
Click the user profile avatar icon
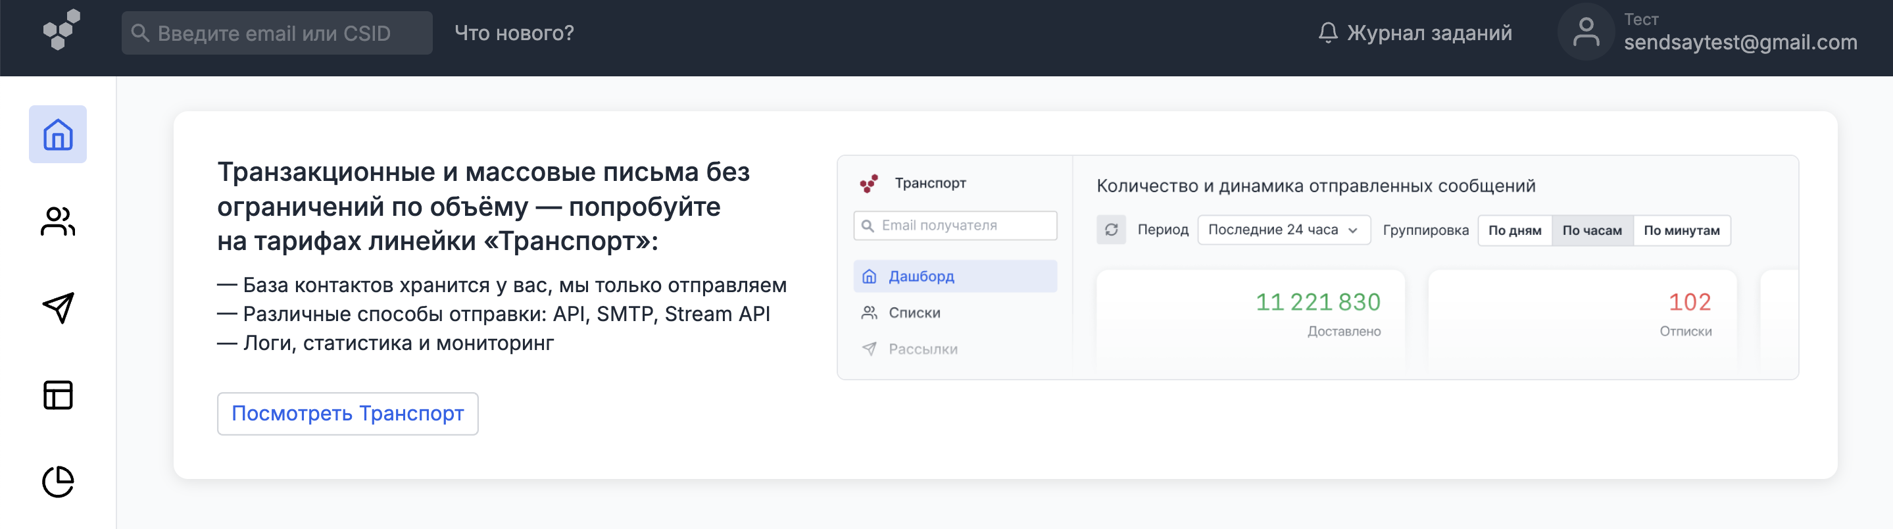1585,32
